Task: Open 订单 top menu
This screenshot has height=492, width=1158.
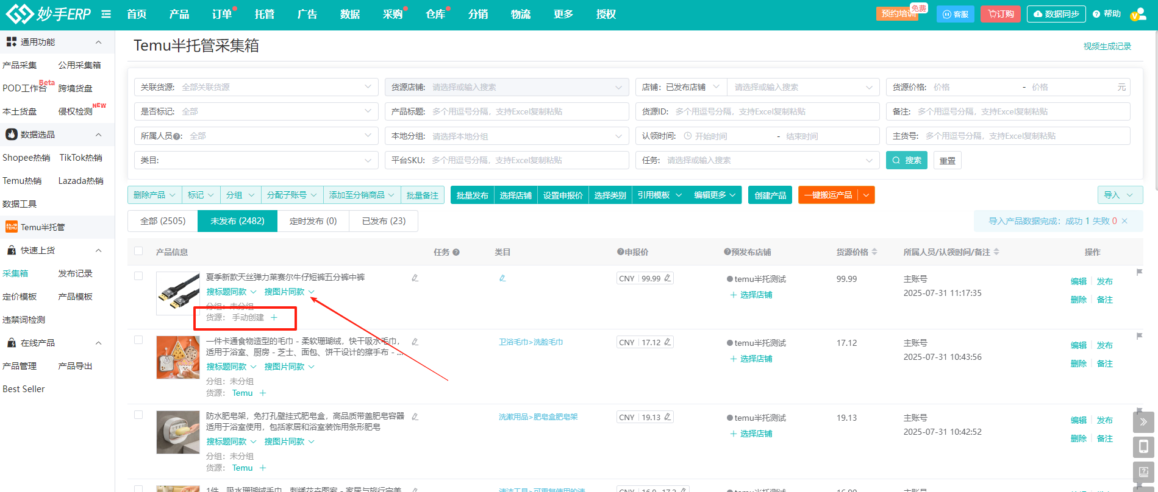Action: pos(222,14)
